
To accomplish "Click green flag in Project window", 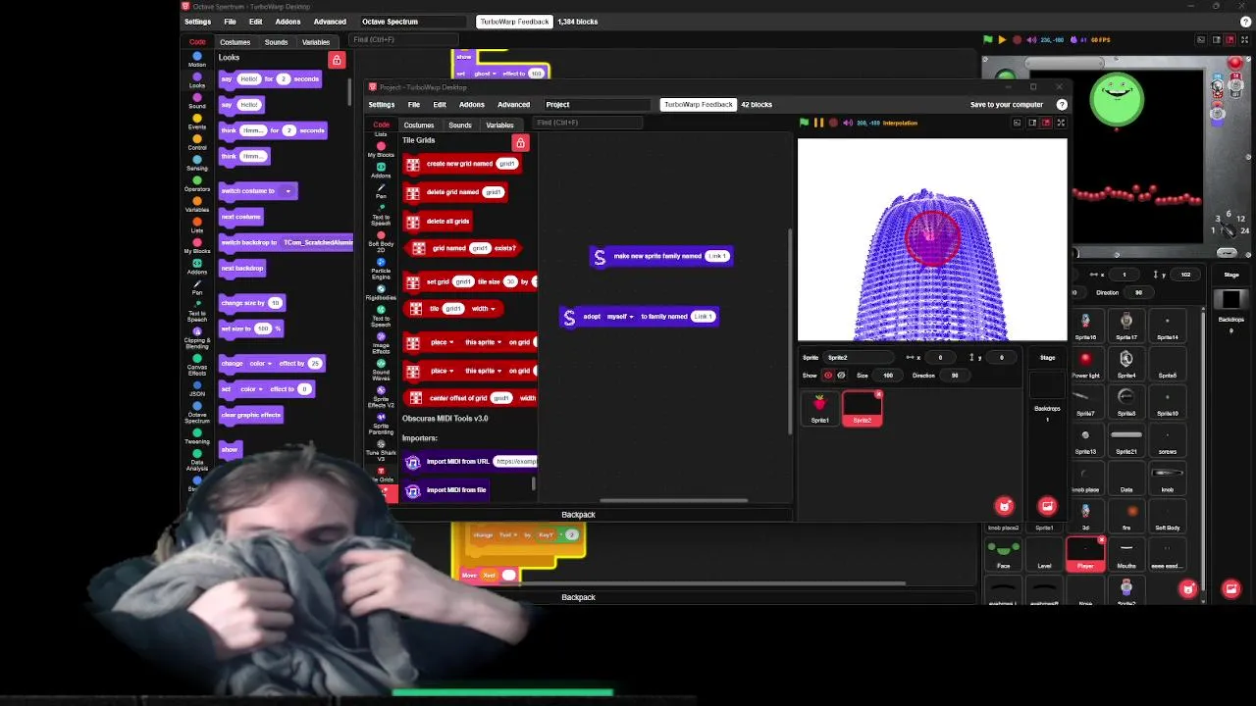I will coord(804,123).
